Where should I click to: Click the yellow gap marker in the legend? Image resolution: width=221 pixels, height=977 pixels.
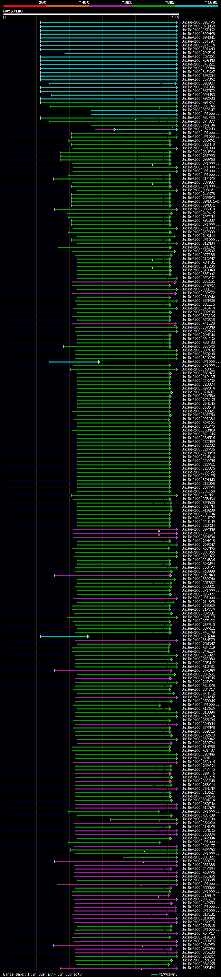[x=28, y=974]
